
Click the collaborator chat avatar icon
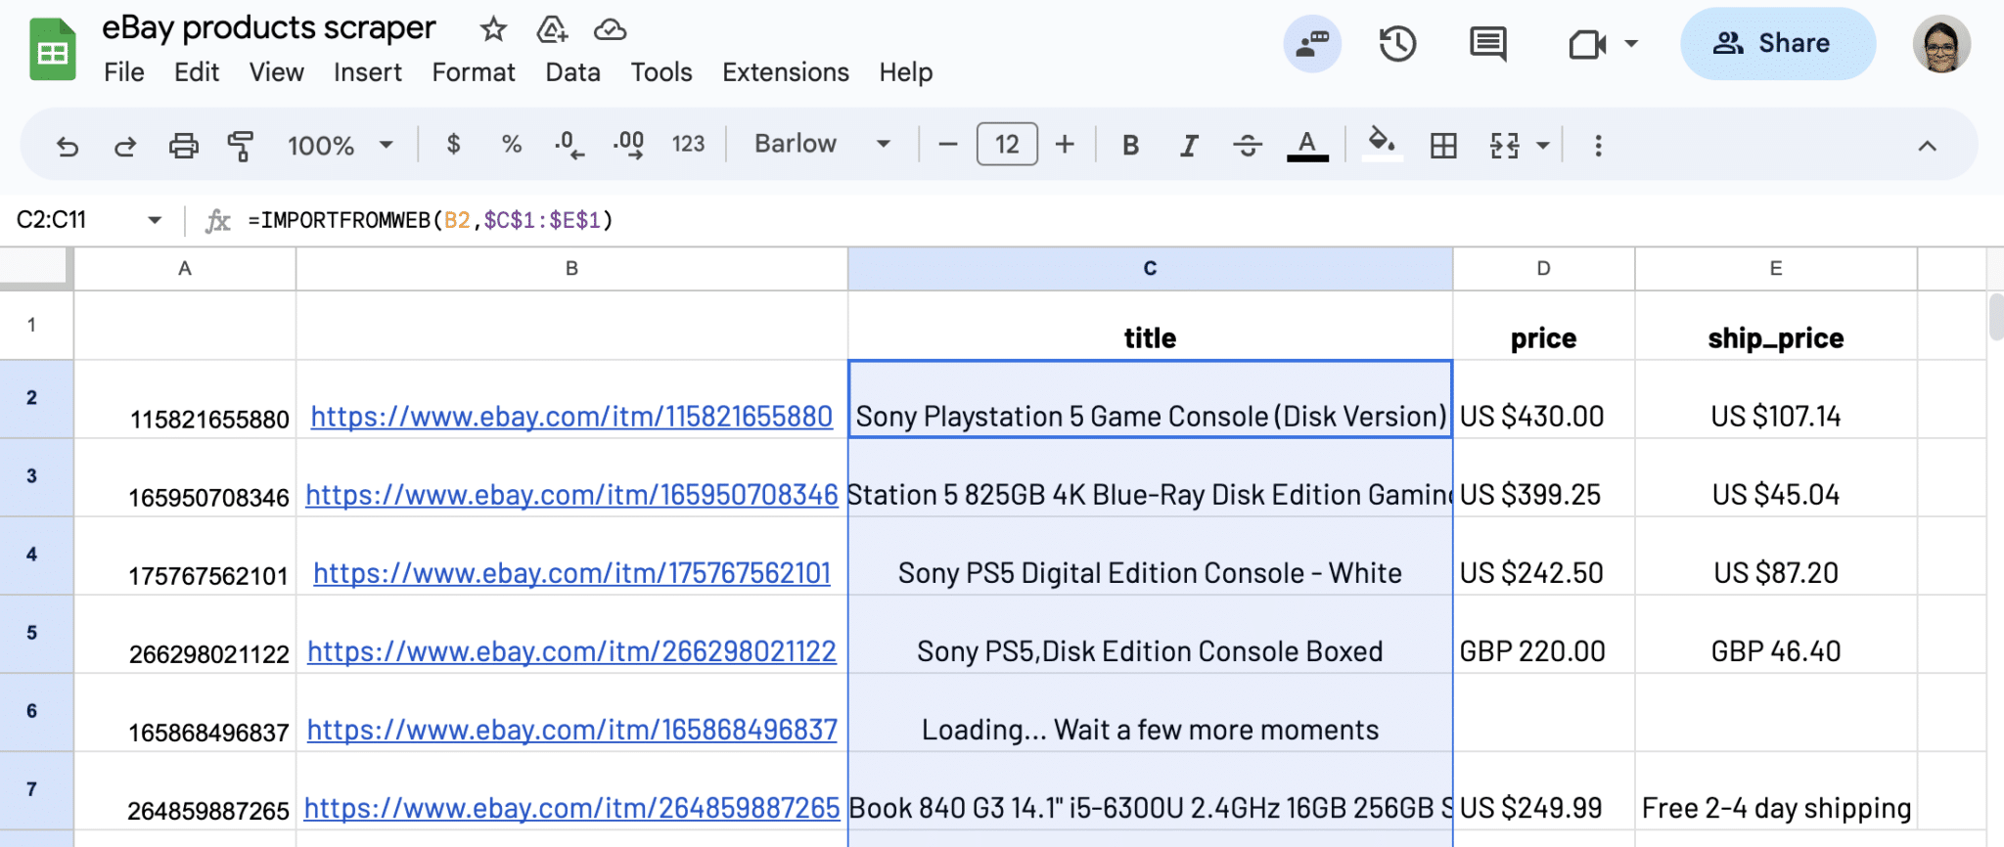[1312, 44]
